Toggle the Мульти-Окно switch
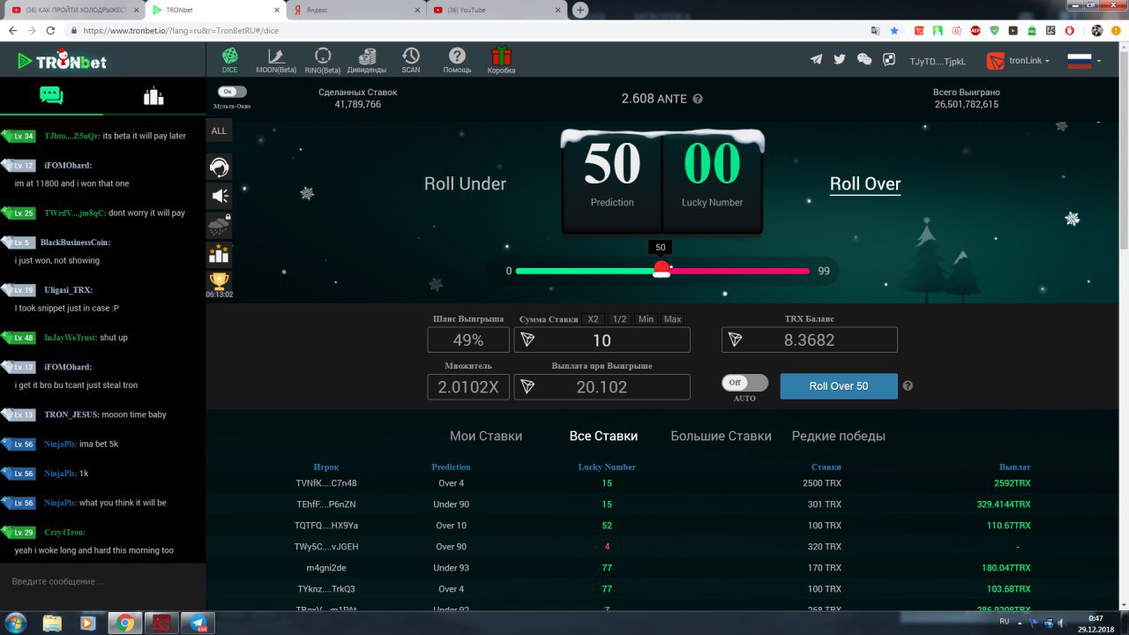1129x635 pixels. tap(232, 91)
